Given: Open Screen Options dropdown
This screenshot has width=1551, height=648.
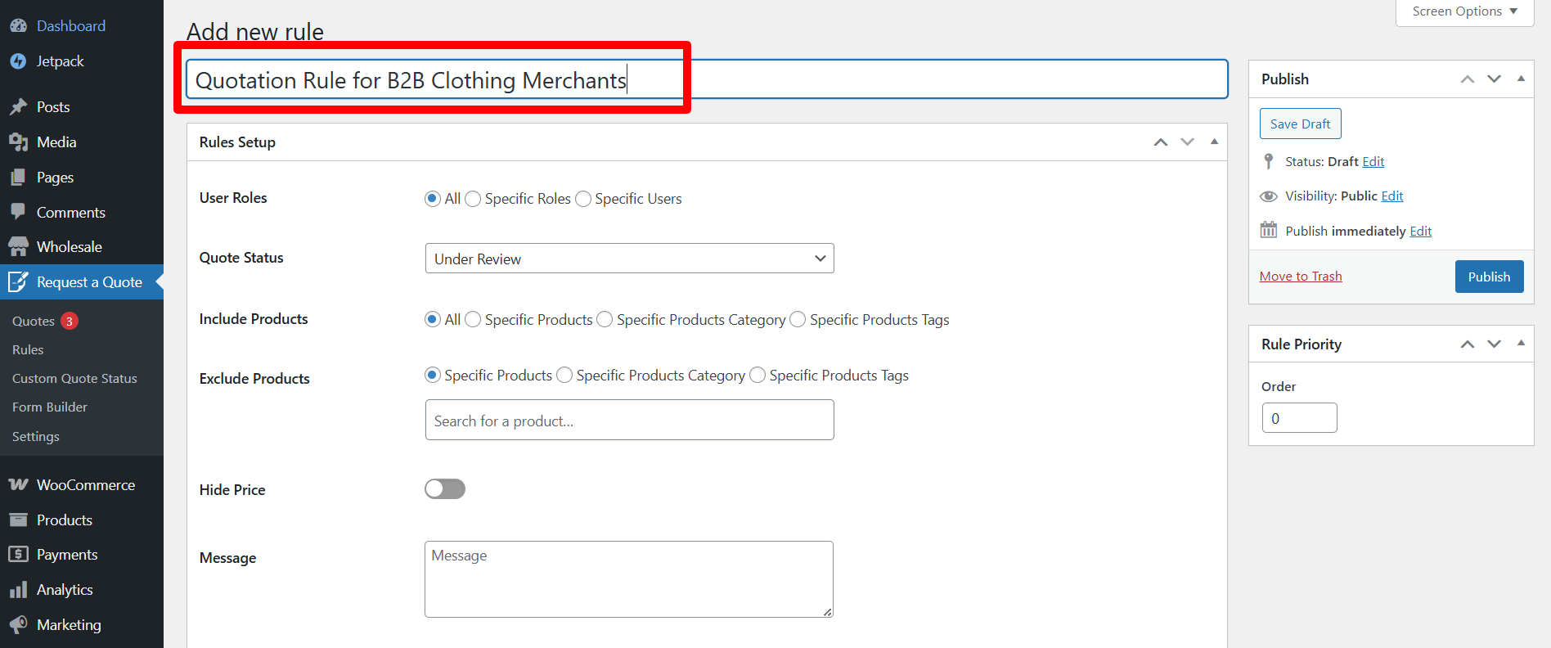Looking at the screenshot, I should tap(1464, 11).
